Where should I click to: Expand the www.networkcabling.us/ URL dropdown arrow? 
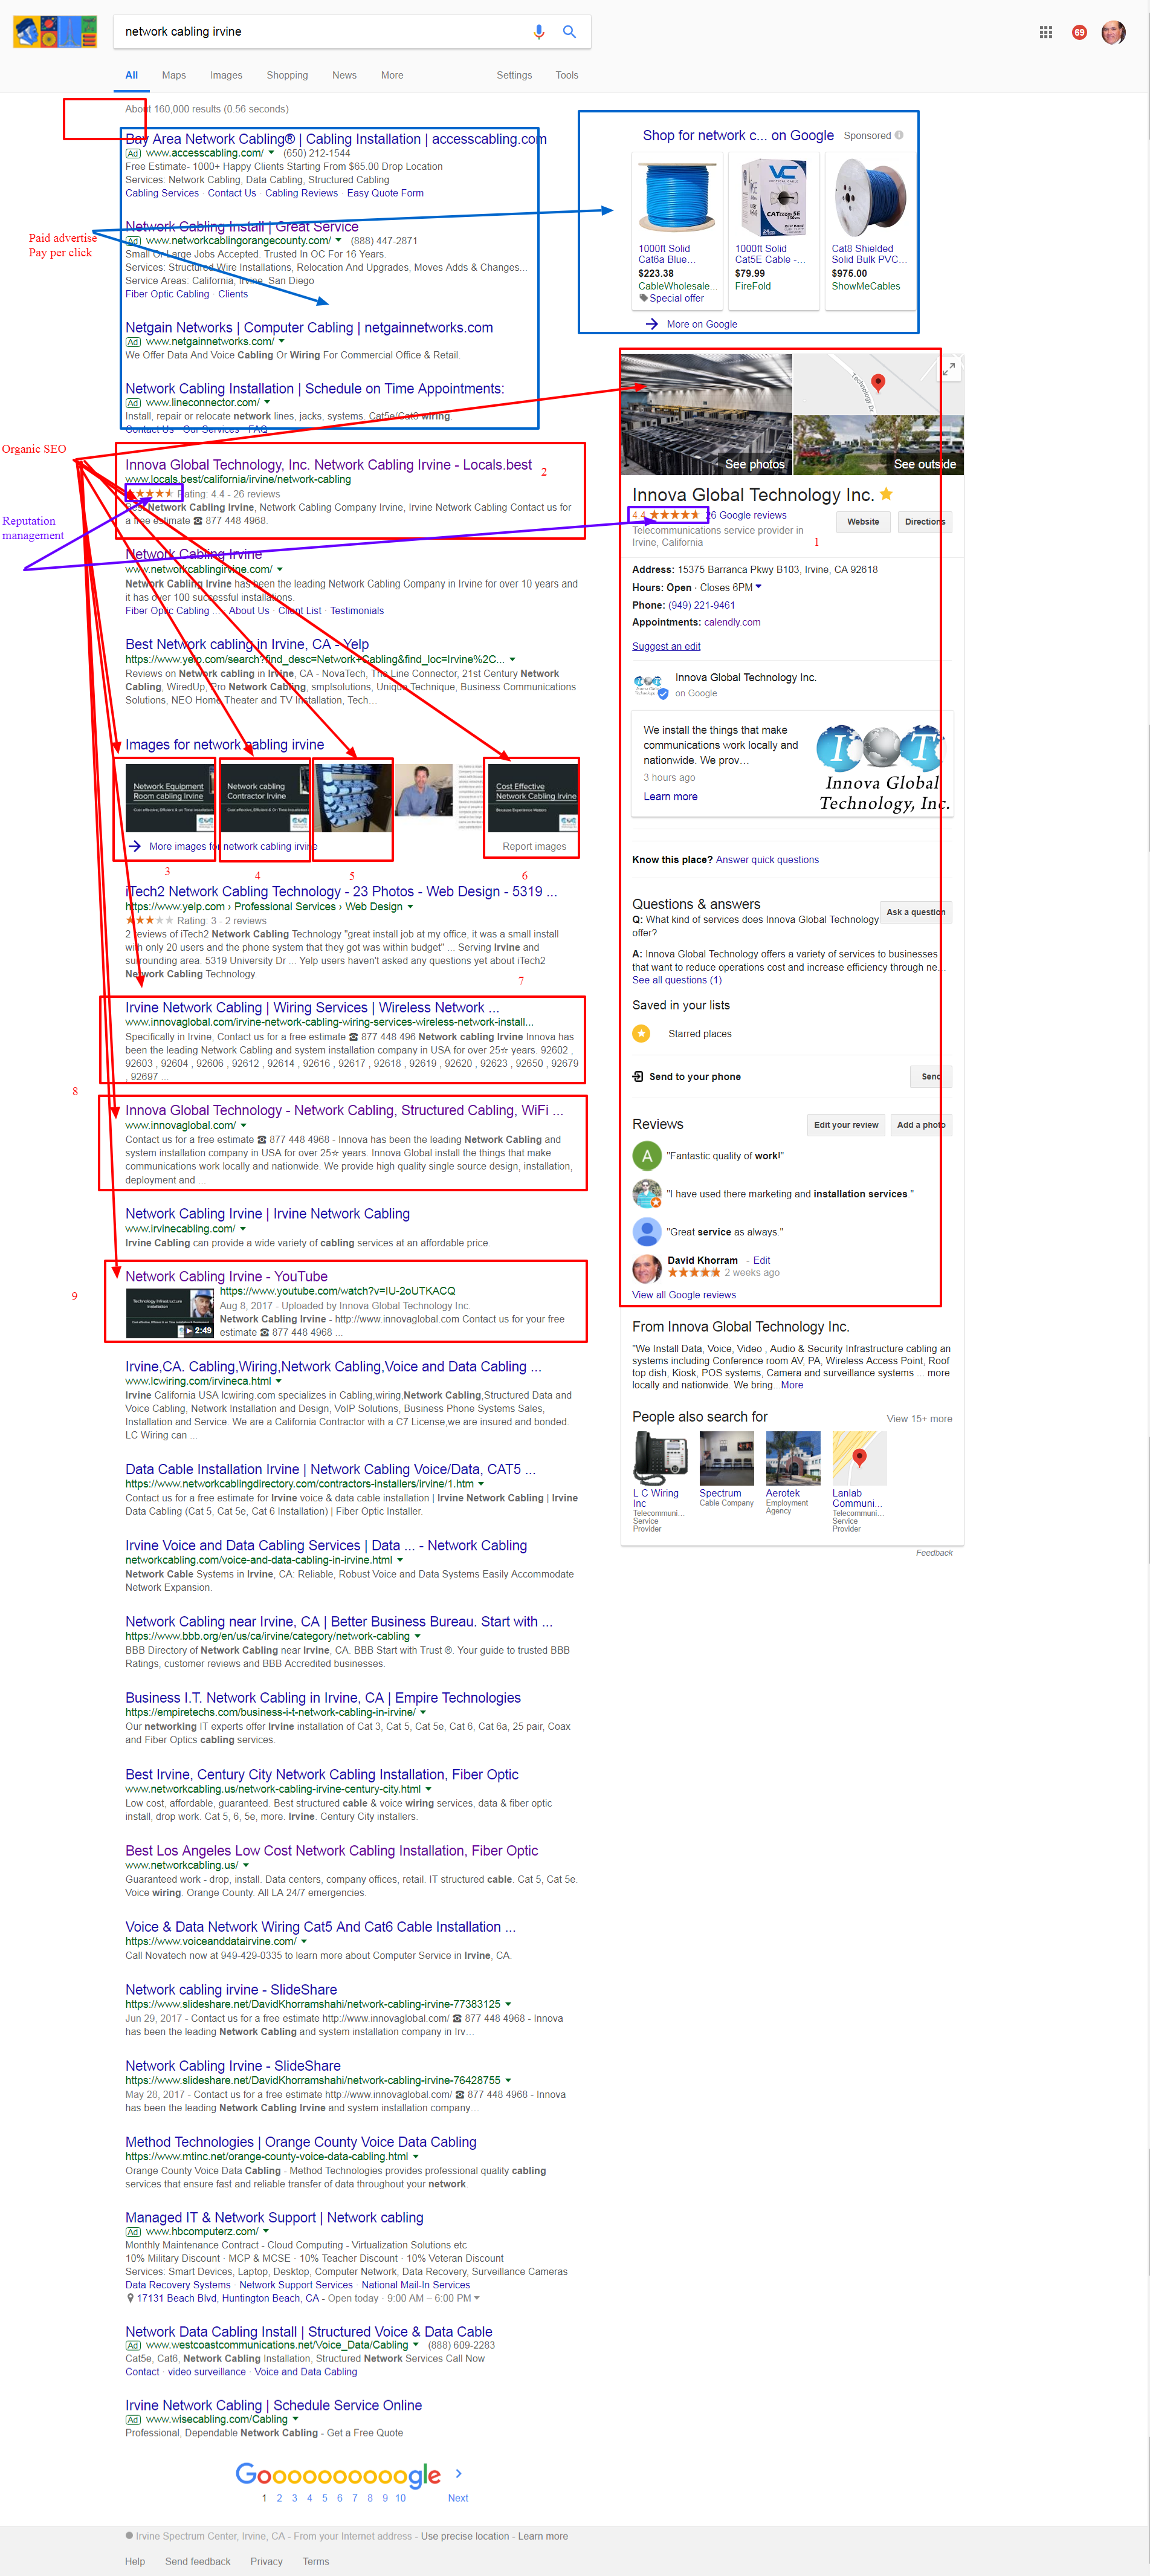[245, 1865]
